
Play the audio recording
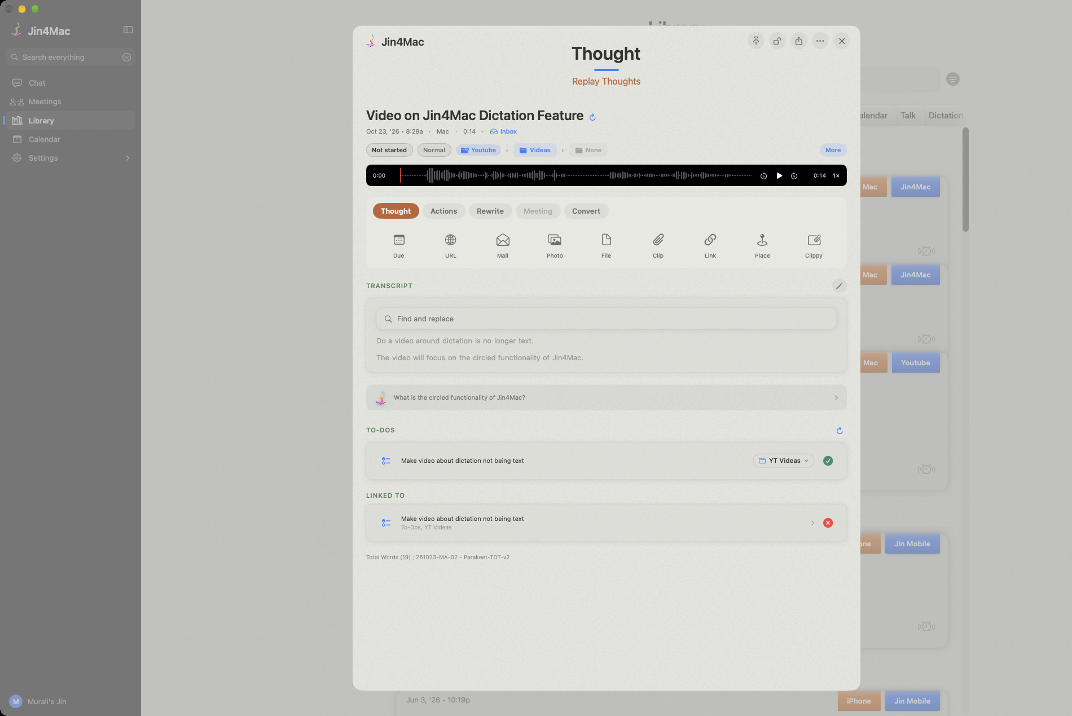coord(779,175)
